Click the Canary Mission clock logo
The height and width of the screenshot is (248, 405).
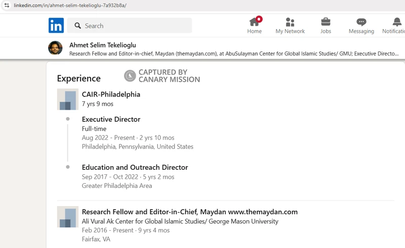130,76
